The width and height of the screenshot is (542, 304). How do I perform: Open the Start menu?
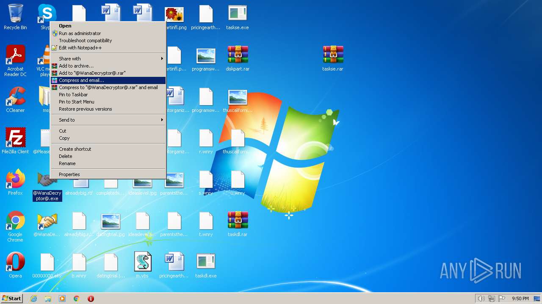11,299
